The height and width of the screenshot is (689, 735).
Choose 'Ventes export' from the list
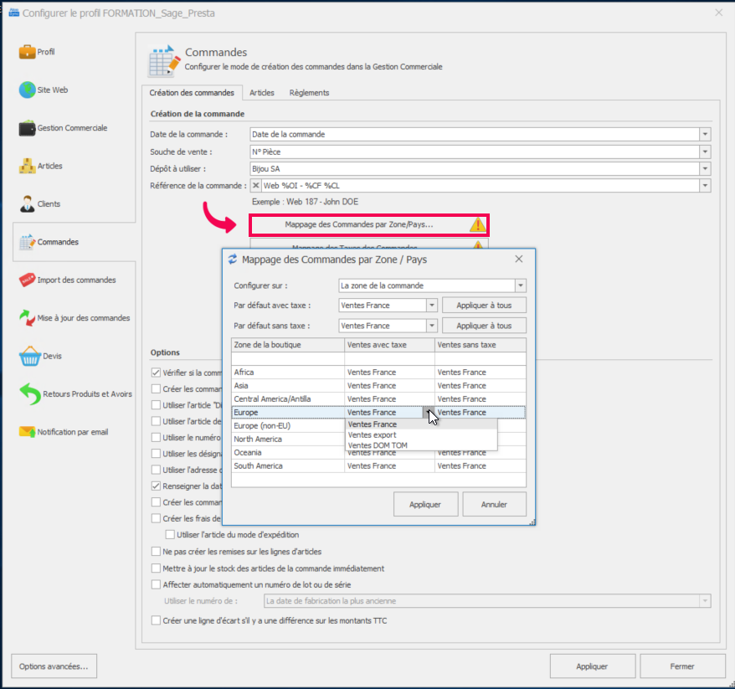pos(373,435)
